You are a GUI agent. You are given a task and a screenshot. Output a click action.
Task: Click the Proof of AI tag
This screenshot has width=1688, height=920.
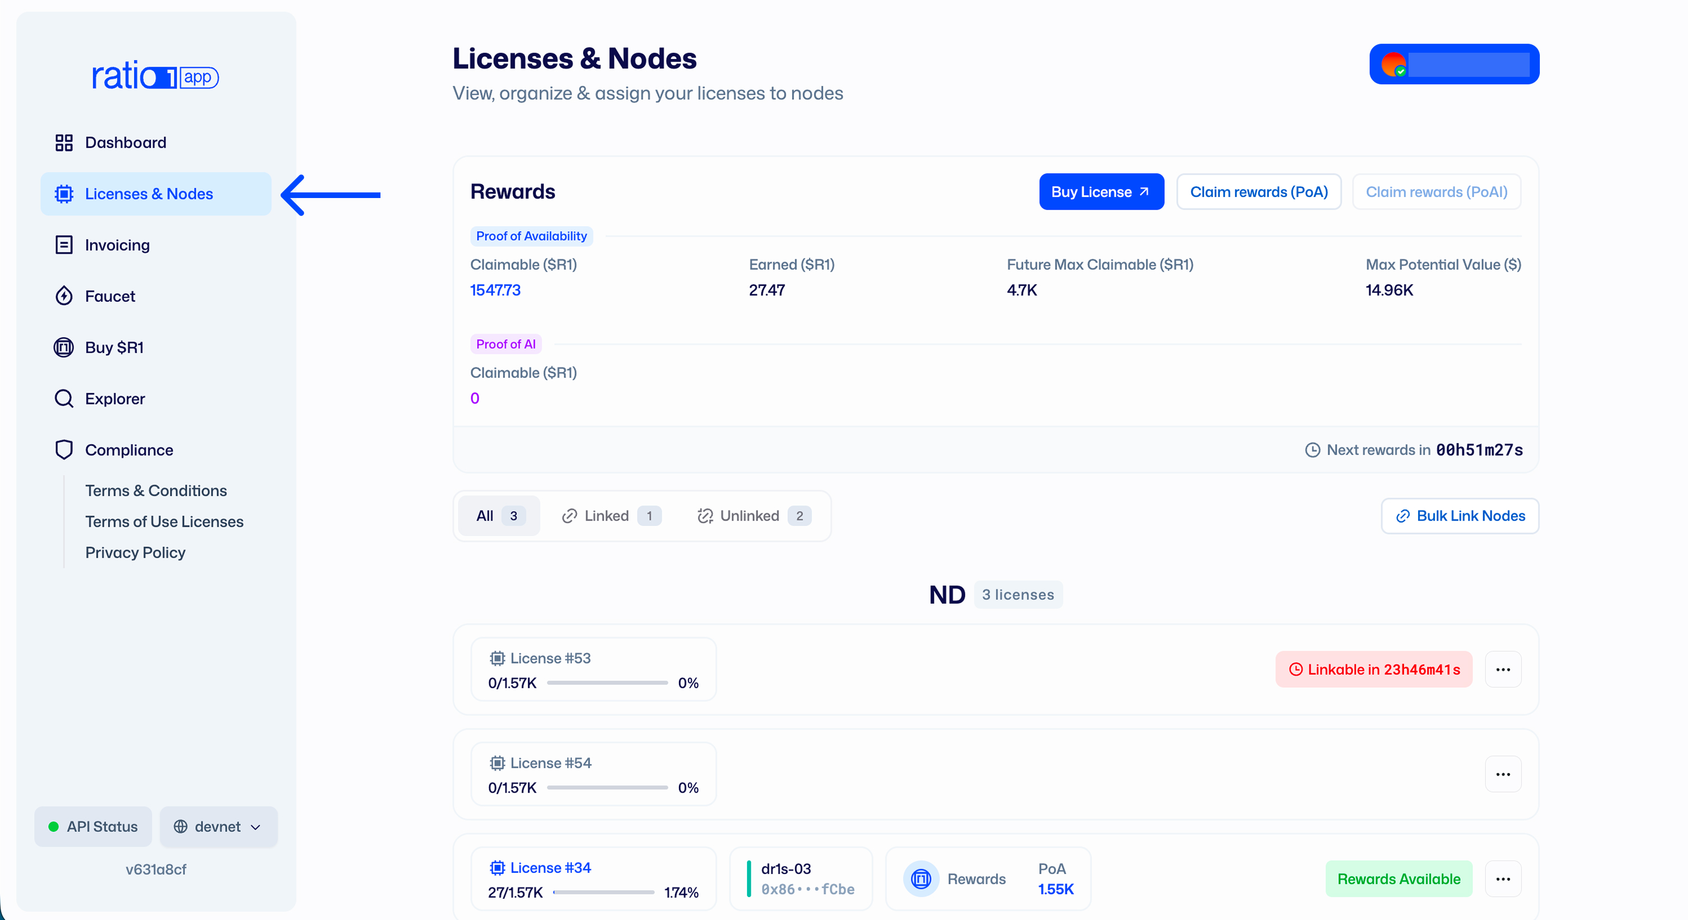pos(506,344)
